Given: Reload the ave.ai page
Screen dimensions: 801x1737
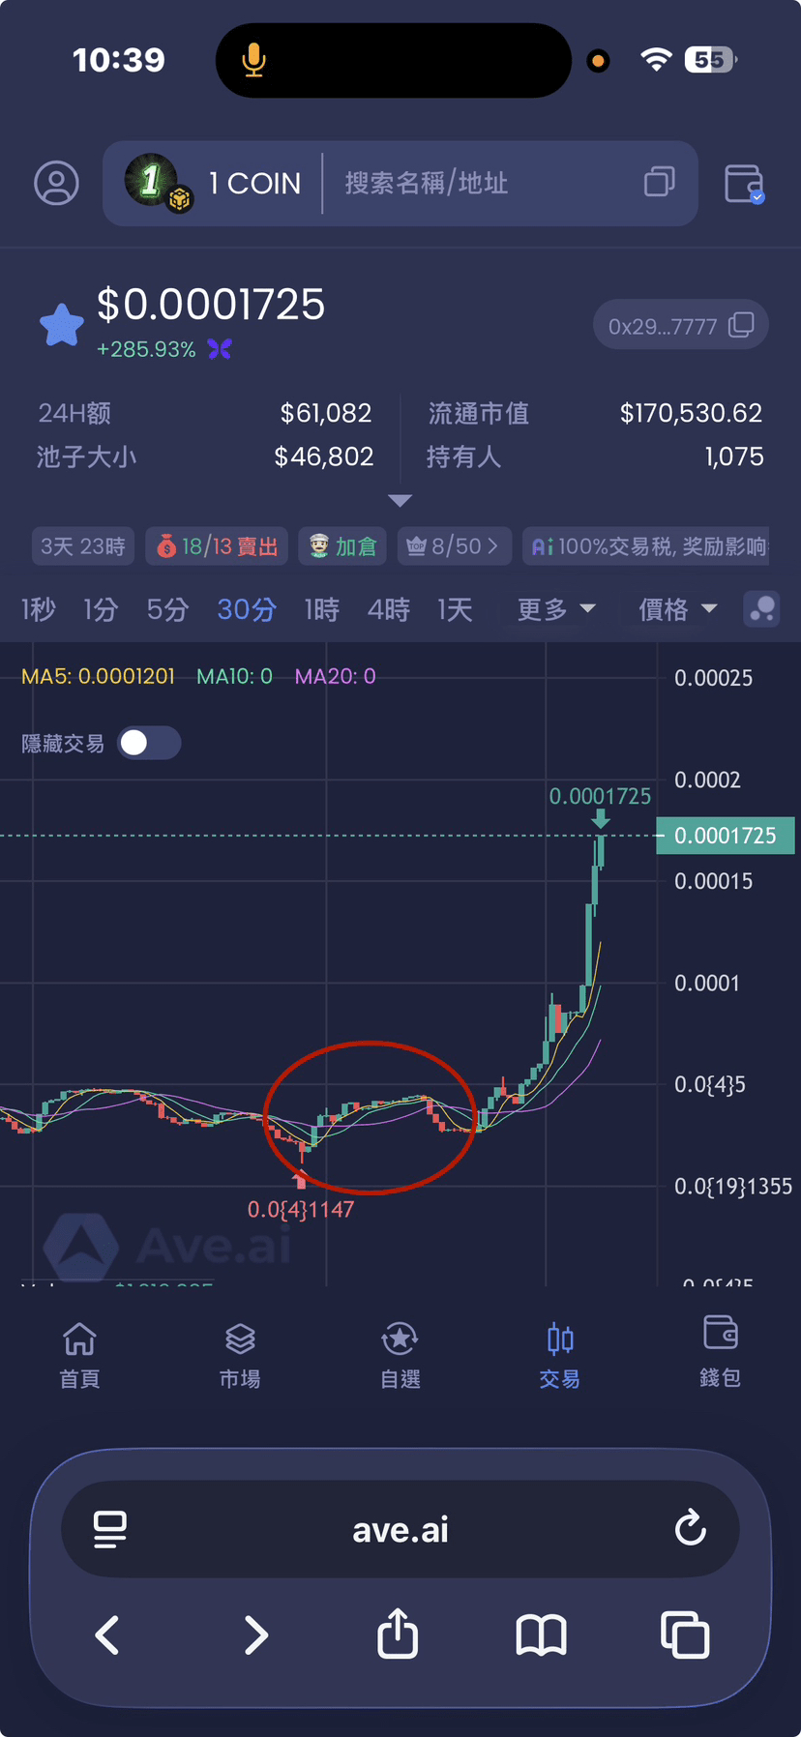Looking at the screenshot, I should click(690, 1528).
